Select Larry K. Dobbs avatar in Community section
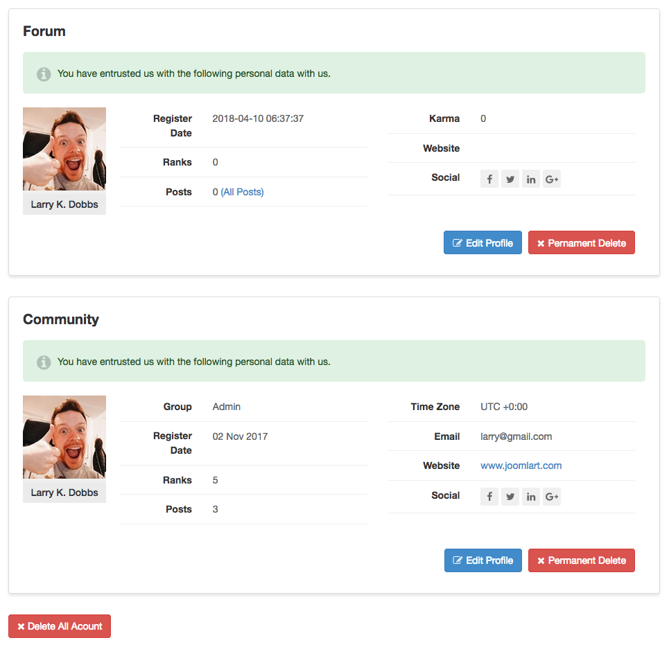This screenshot has height=647, width=669. point(64,436)
